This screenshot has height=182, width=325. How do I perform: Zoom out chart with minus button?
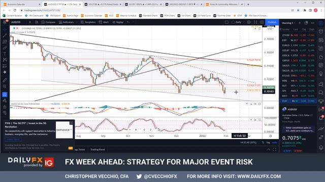(x=129, y=130)
